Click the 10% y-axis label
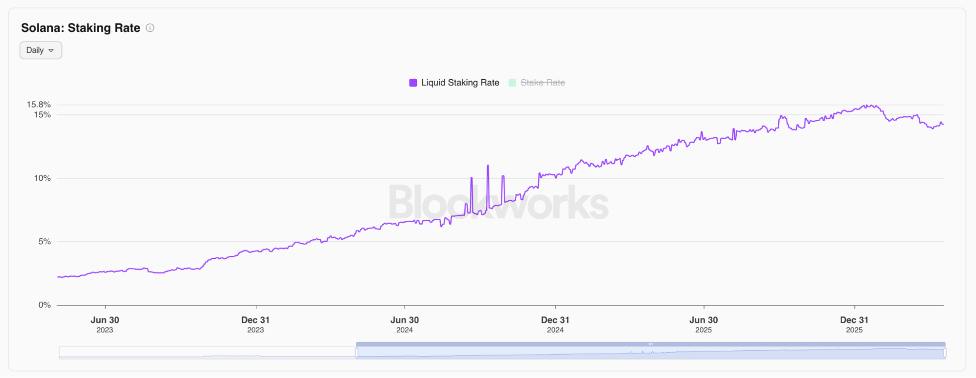This screenshot has height=378, width=976. (x=42, y=178)
